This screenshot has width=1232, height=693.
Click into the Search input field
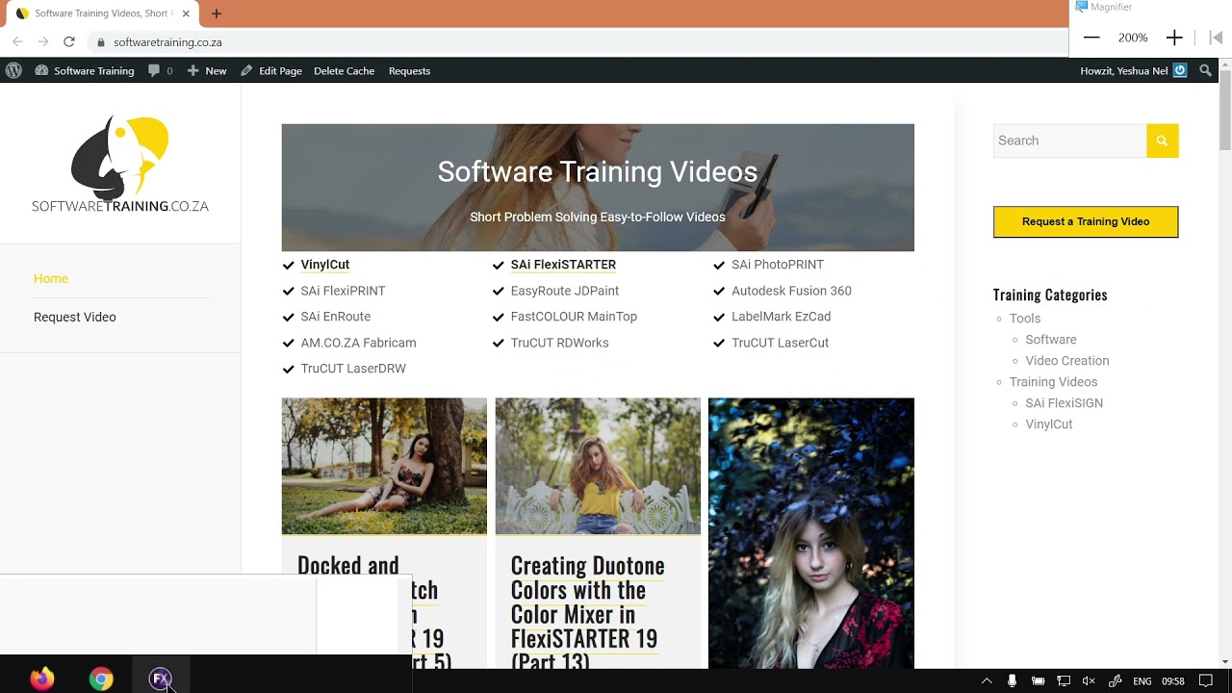1069,141
